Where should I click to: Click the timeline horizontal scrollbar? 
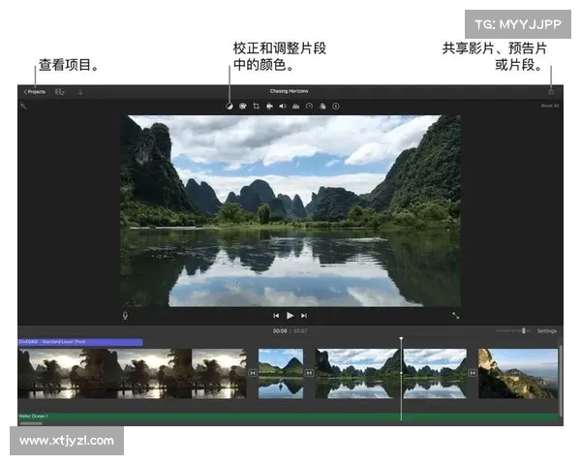[x=31, y=423]
